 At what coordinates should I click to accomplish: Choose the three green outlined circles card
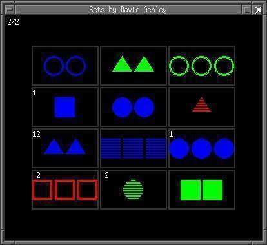(202, 66)
